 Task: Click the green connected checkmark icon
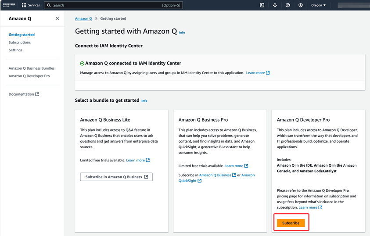[82, 64]
